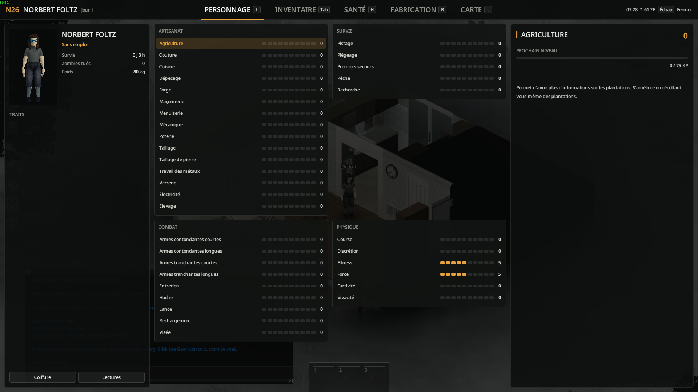Screen dimensions: 698x392
Task: Select the Menuiserie skill
Action: 241,113
